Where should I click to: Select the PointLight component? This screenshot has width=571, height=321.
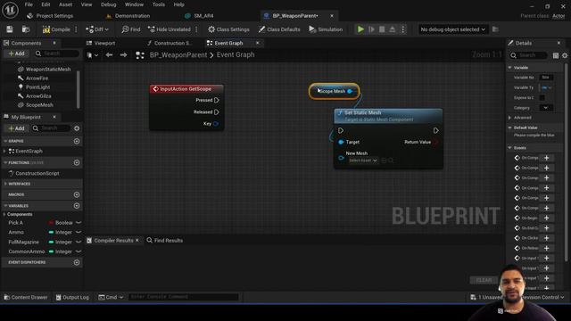pyautogui.click(x=37, y=87)
